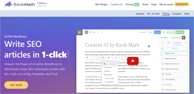This screenshot has width=194, height=94.
Task: Click the blue plus block inserter icon
Action: click(86, 32)
